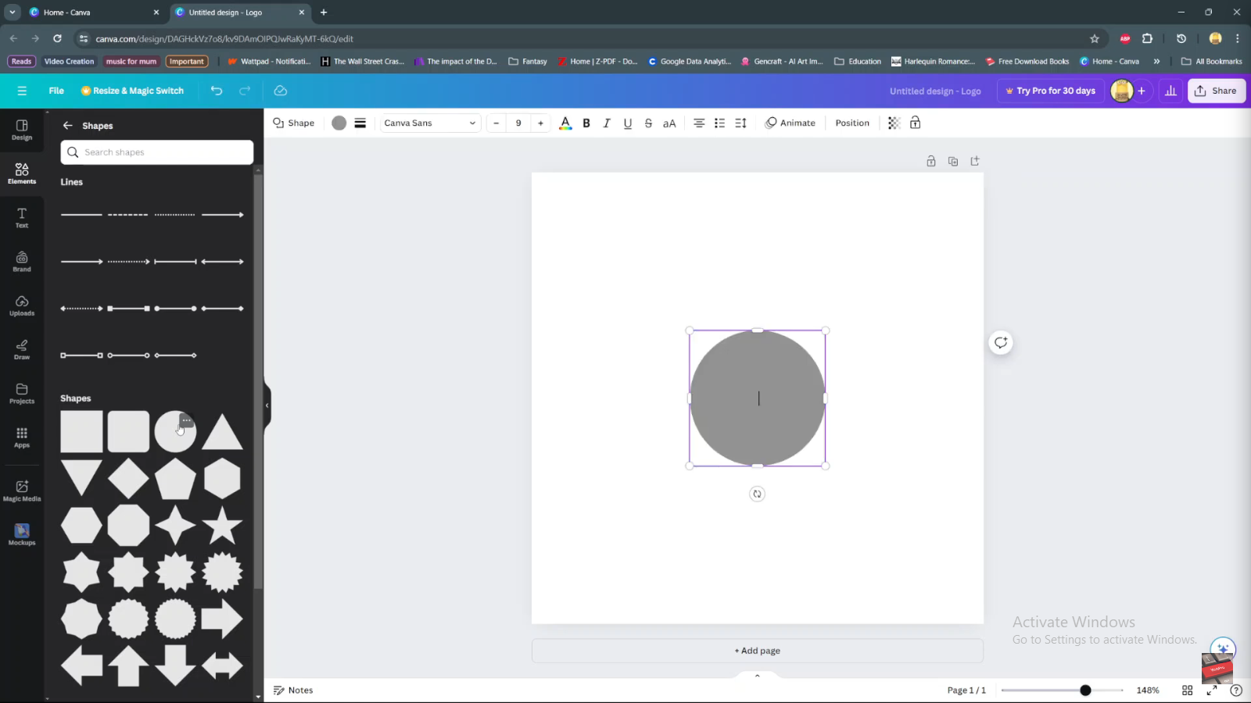Click the + Add page button

(x=758, y=651)
